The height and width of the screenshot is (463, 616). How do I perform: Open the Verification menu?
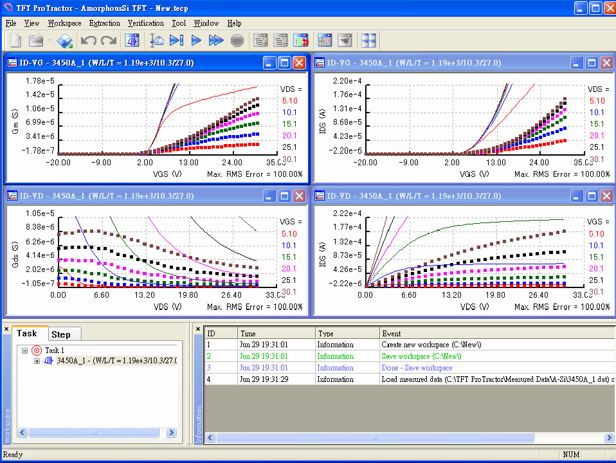pyautogui.click(x=145, y=23)
